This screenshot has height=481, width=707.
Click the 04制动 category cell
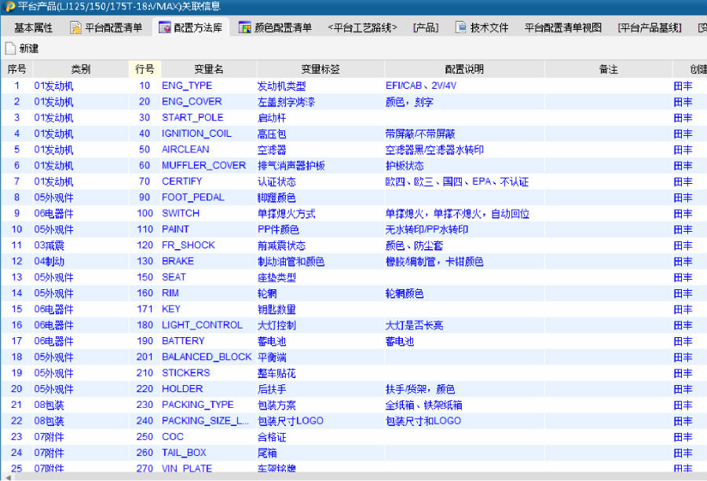coord(81,261)
